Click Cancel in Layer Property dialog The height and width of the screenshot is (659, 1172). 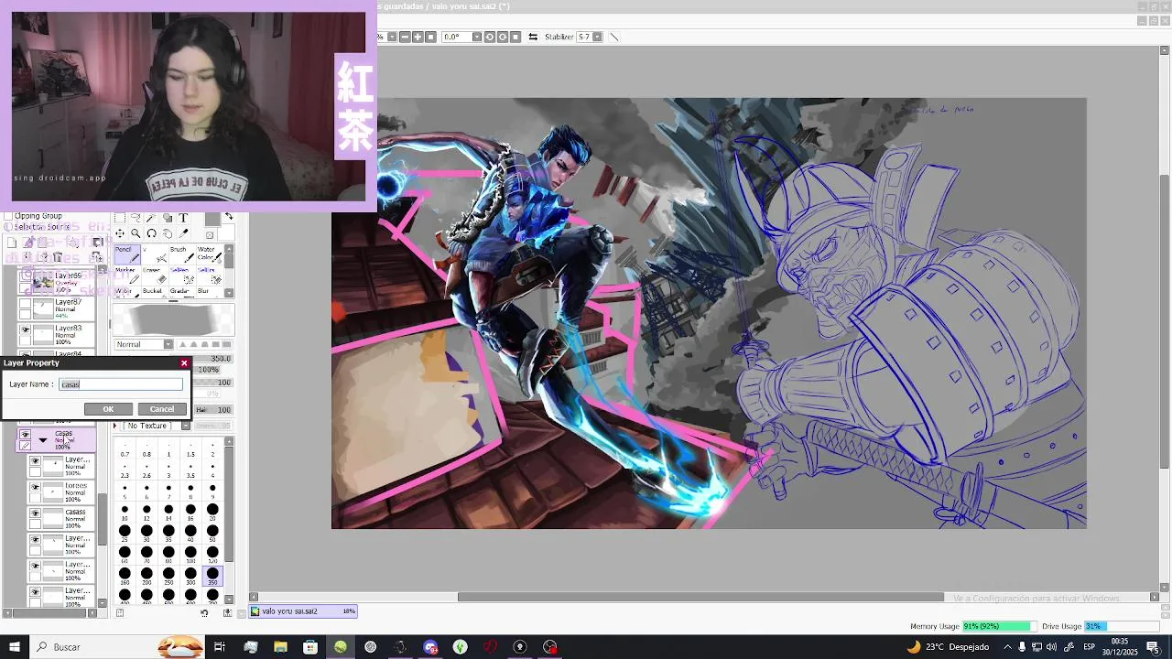(162, 409)
